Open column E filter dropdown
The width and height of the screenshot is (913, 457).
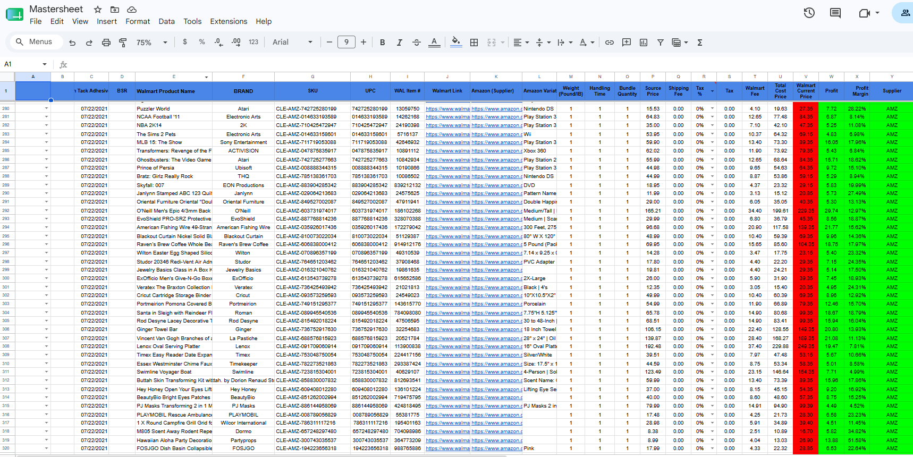tap(207, 77)
